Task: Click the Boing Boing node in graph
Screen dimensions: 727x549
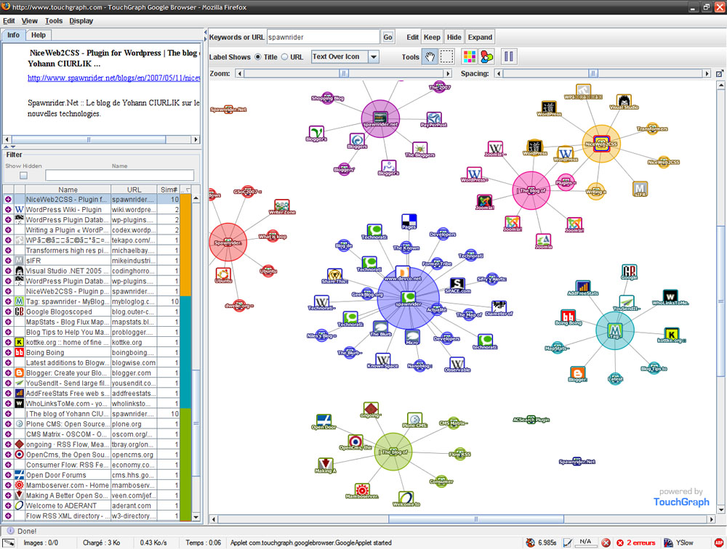Action: [x=568, y=317]
